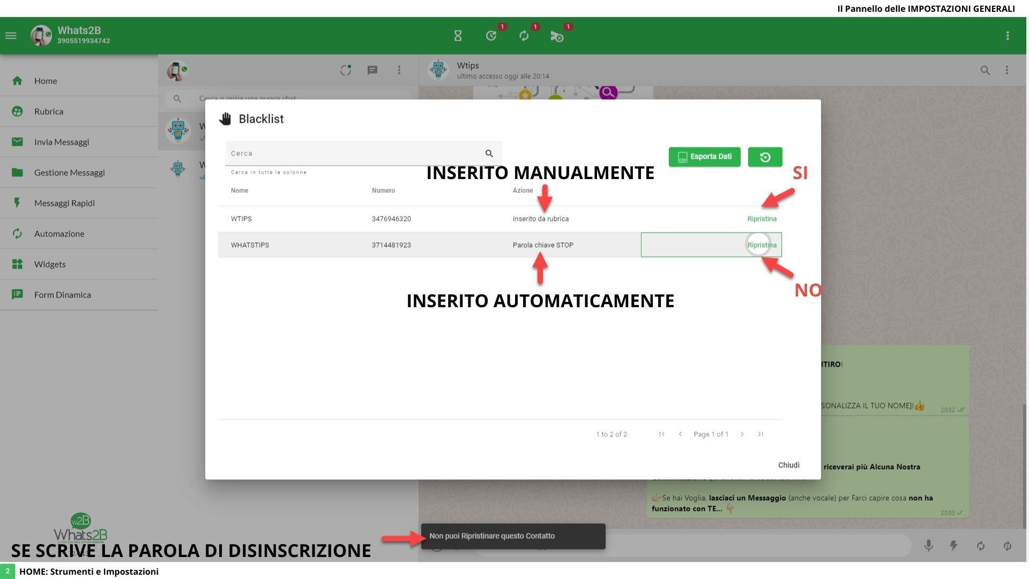Click the user avatar above the chat list
This screenshot has height=579, width=1029.
pos(177,70)
